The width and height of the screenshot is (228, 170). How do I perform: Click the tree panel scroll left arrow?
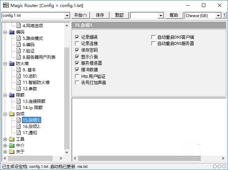5,158
